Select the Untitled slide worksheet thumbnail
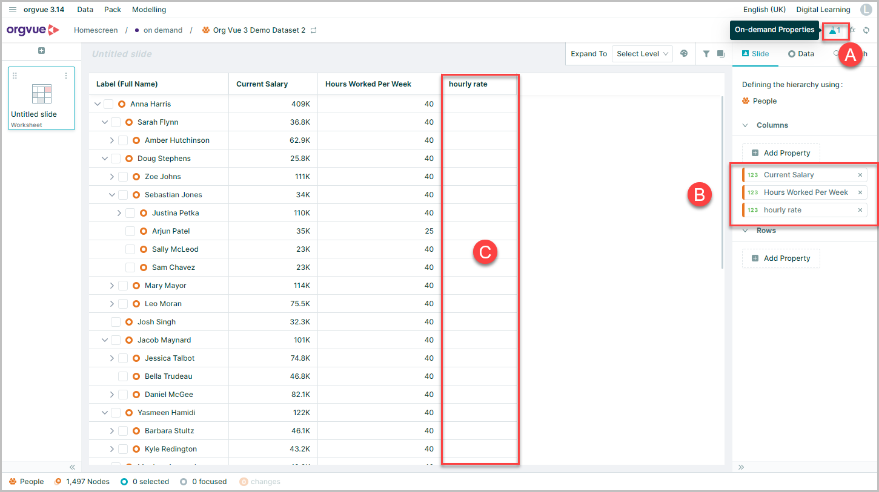The height and width of the screenshot is (492, 879). tap(41, 99)
